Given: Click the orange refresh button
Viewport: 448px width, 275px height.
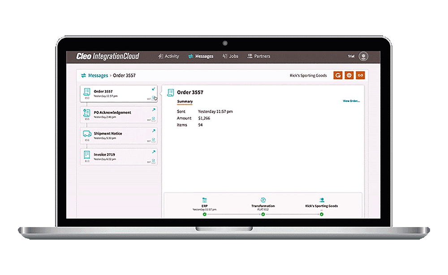Looking at the screenshot, I should click(x=338, y=76).
